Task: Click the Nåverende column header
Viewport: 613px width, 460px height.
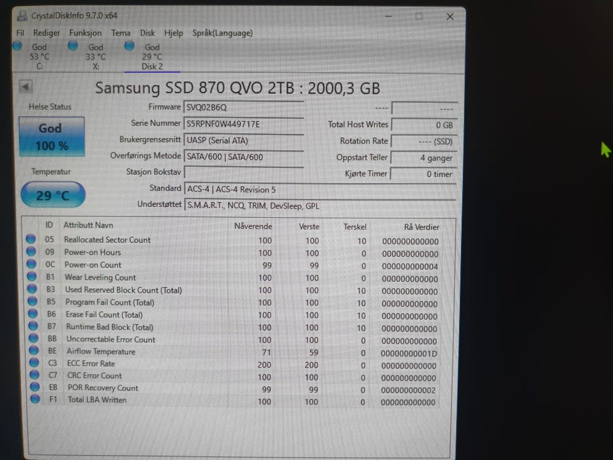Action: 253,226
